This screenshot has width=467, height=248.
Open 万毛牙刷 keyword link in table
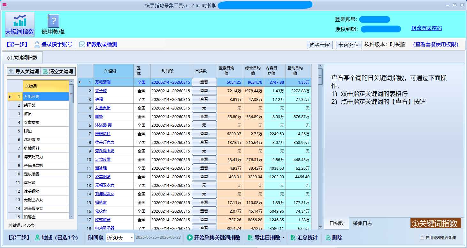[x=103, y=82]
